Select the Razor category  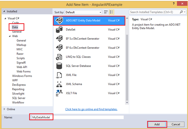(x=20, y=54)
